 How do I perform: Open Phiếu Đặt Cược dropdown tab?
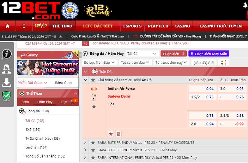coord(32,83)
